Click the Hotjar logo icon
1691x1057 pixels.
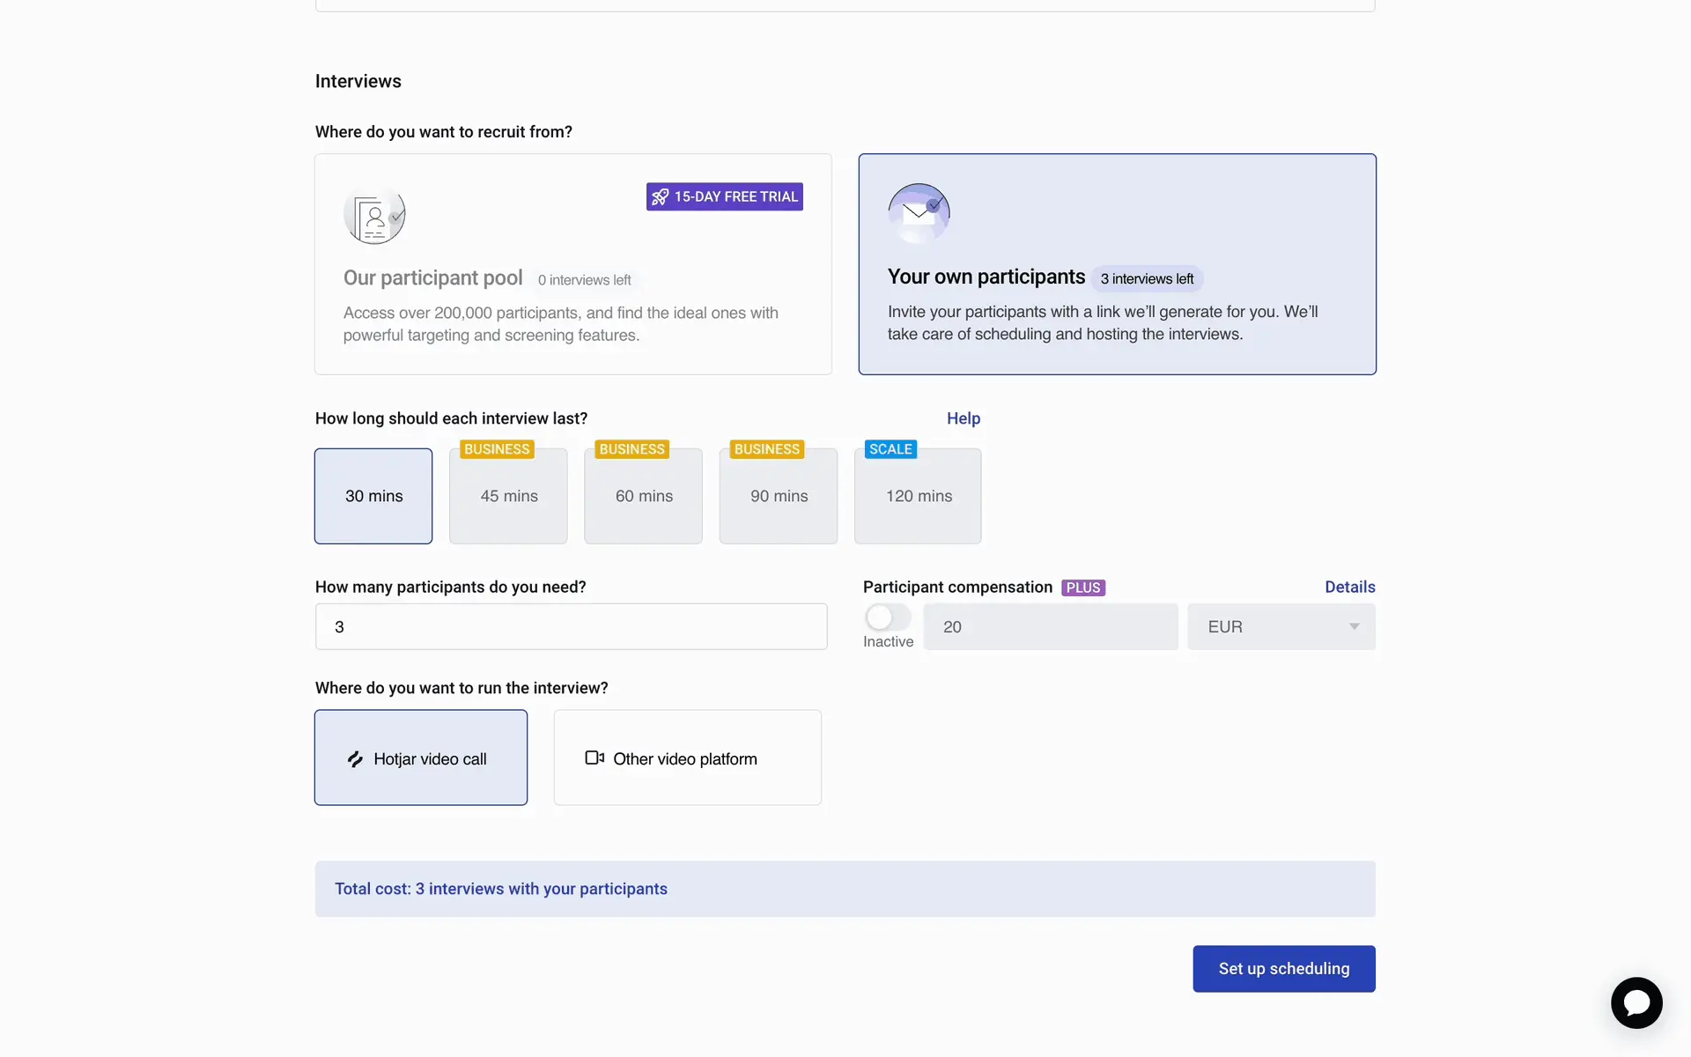355,759
